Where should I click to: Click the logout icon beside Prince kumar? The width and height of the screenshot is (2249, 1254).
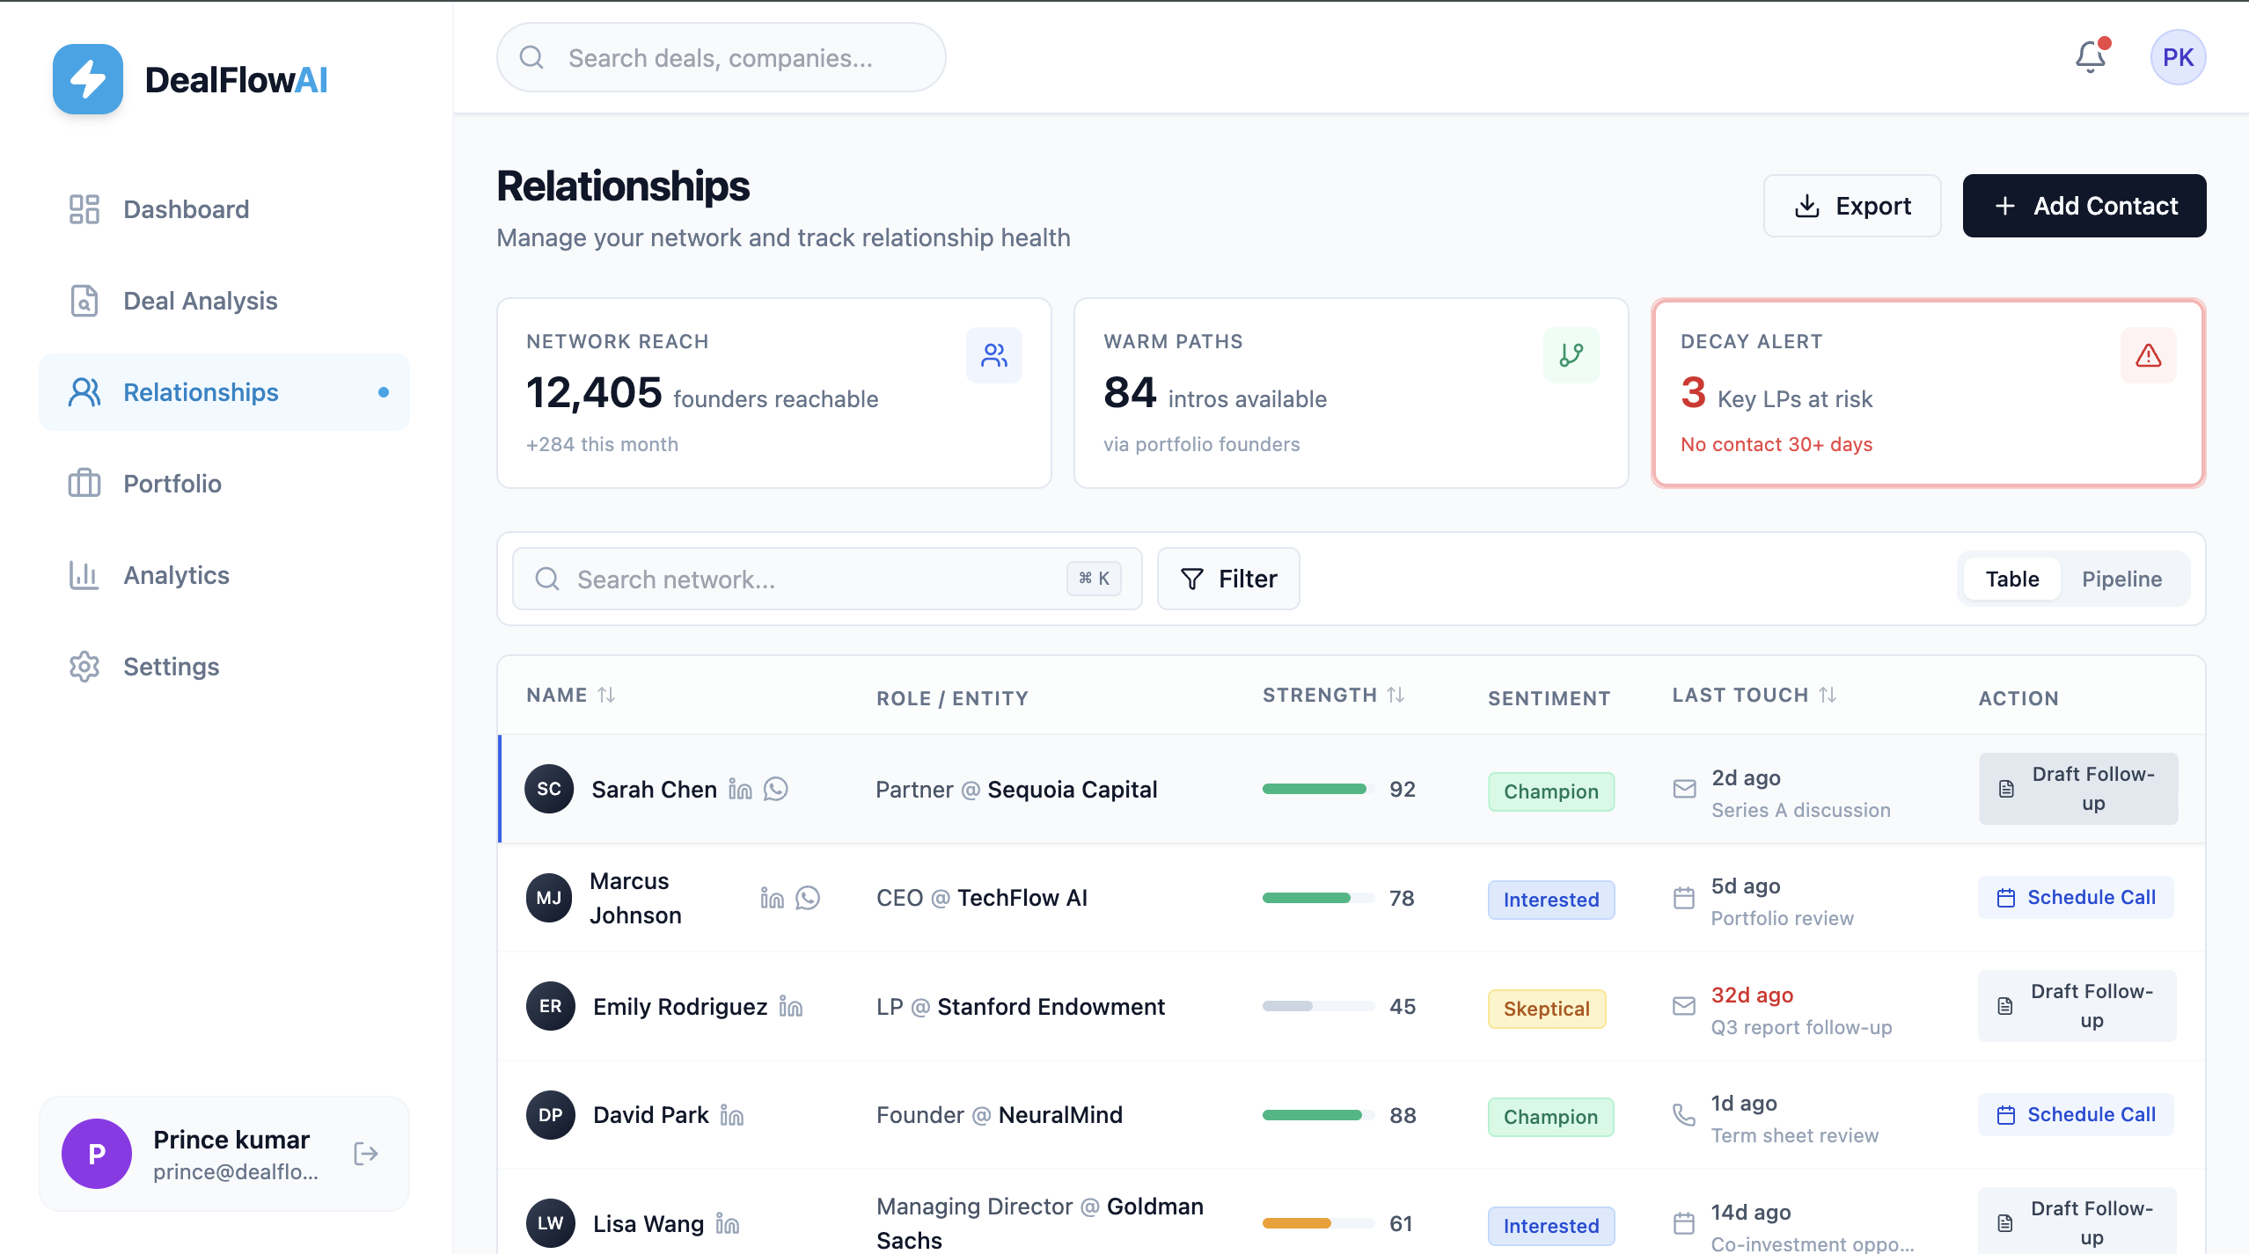[x=365, y=1154]
